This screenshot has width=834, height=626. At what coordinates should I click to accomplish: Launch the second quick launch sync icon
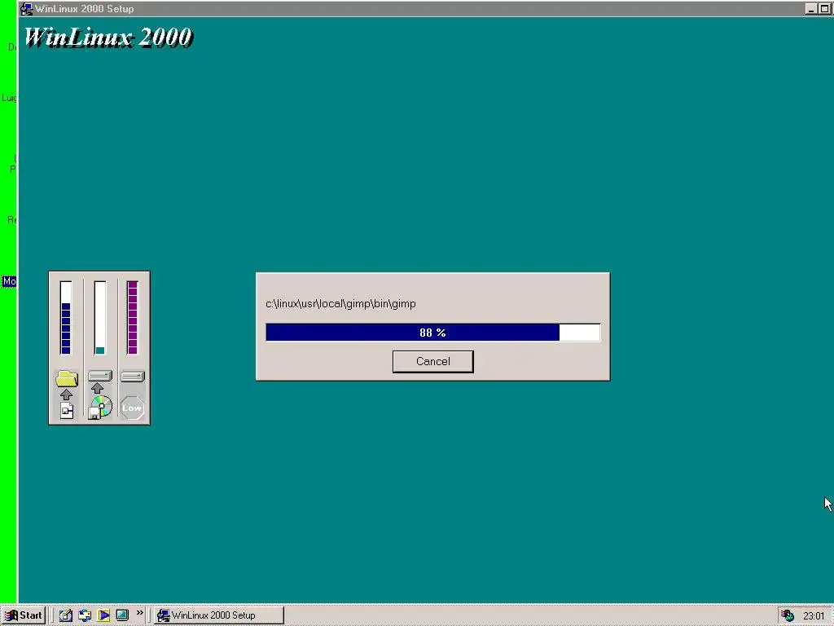(x=85, y=615)
